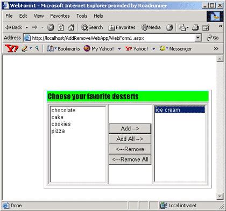Screen dimensions: 226x211
Task: Click the Stop loading icon
Action: 51,27
